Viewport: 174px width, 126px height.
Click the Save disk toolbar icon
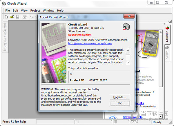pyautogui.click(x=17, y=17)
